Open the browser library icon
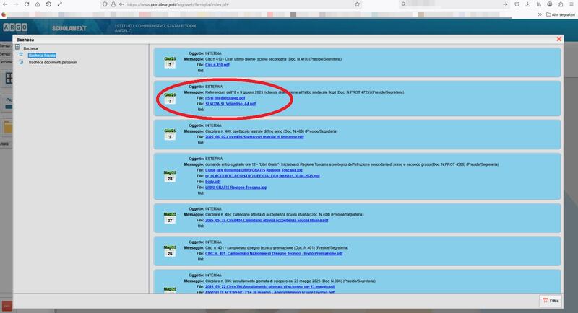The image size is (578, 313). point(539,4)
